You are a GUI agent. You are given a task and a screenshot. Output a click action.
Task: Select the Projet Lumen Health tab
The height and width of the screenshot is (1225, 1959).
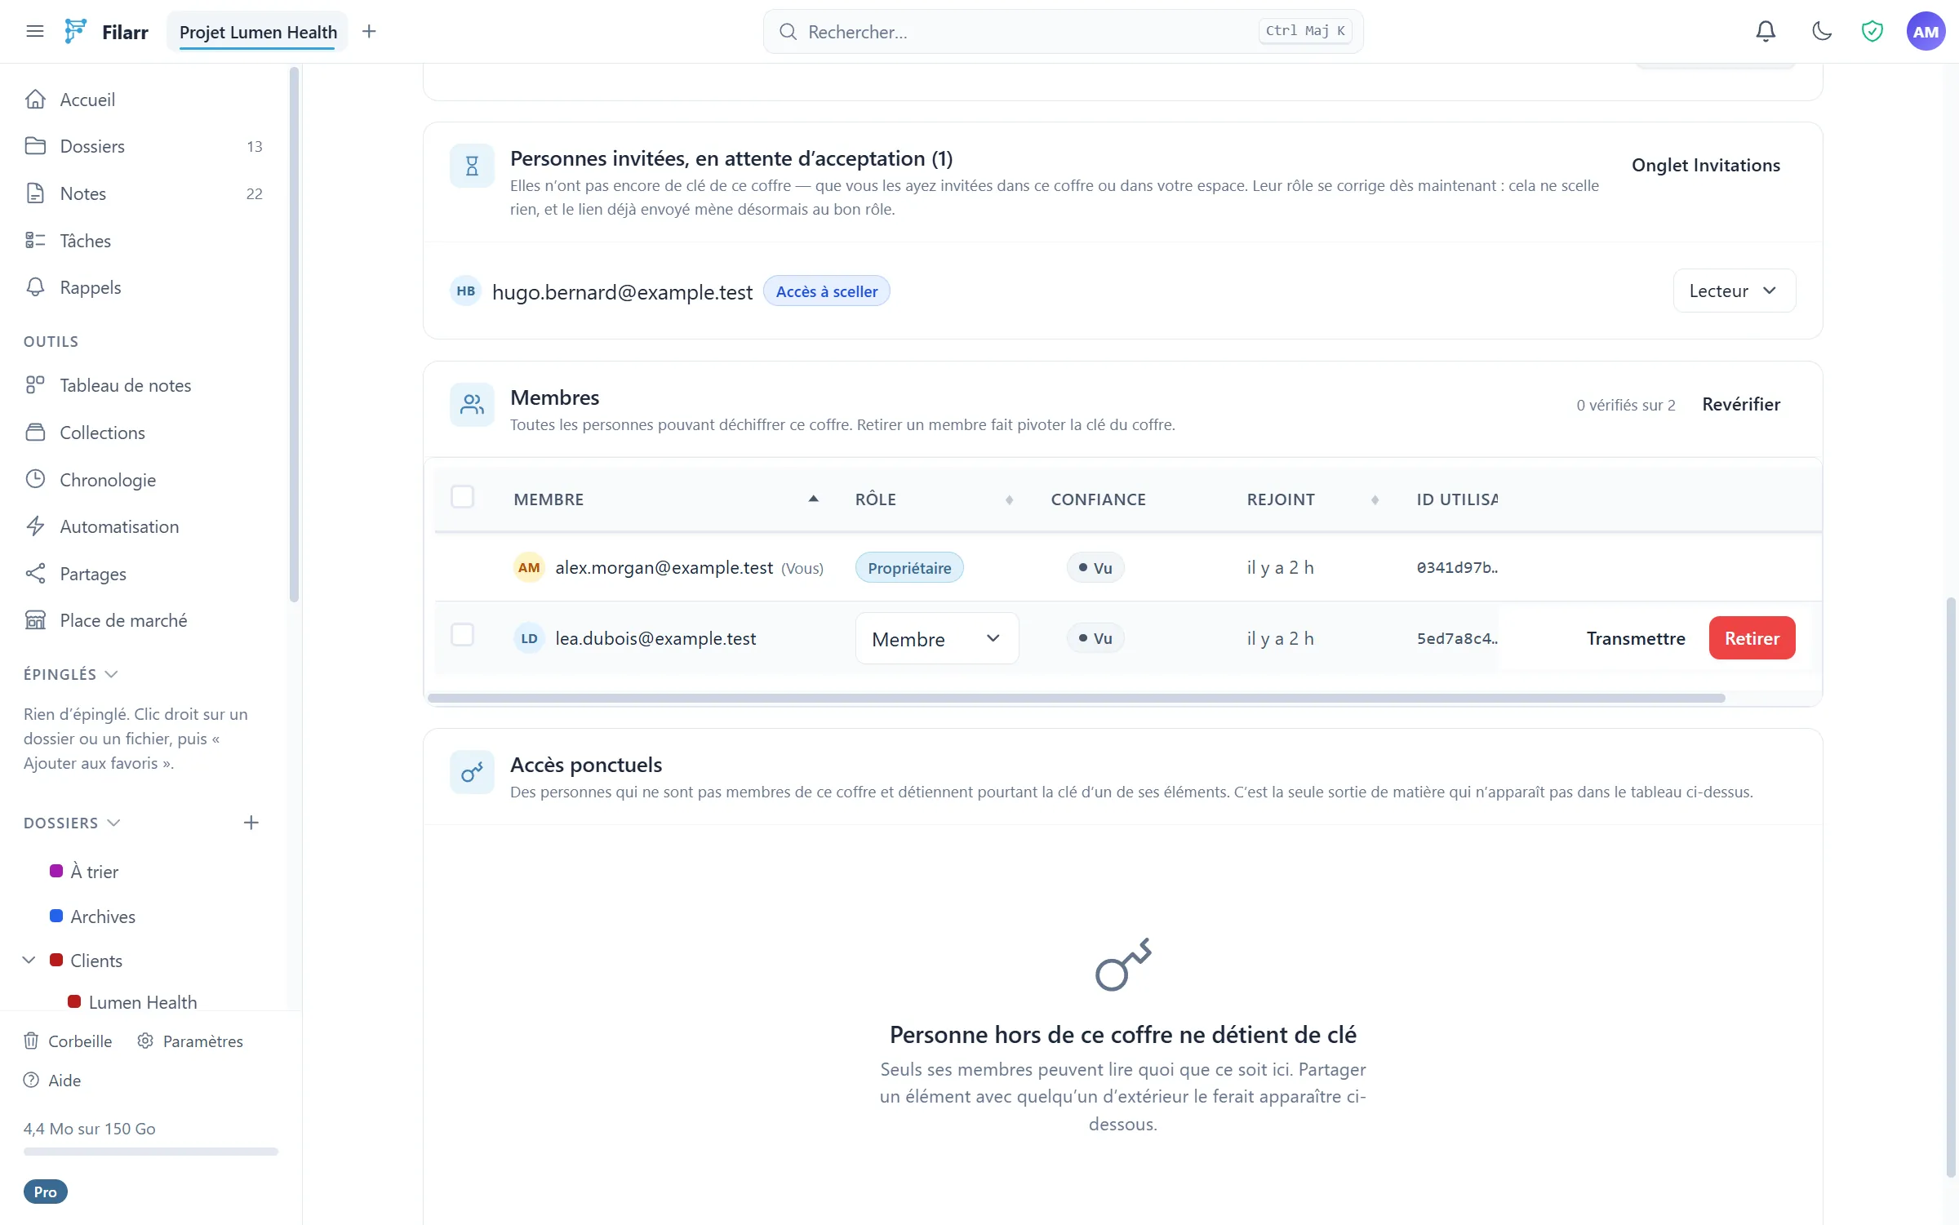pyautogui.click(x=258, y=32)
